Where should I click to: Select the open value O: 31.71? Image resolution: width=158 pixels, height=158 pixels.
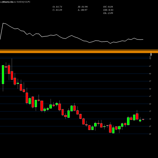(x=57, y=7)
